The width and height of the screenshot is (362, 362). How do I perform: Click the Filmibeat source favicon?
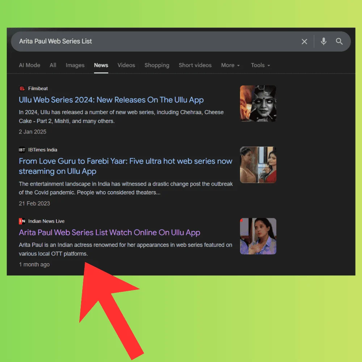click(x=22, y=88)
